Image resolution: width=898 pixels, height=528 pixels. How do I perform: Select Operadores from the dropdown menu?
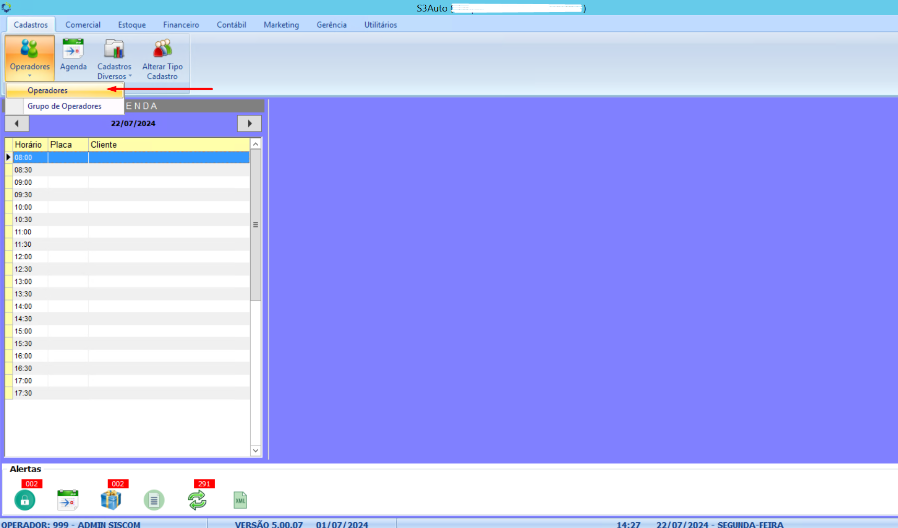[48, 90]
